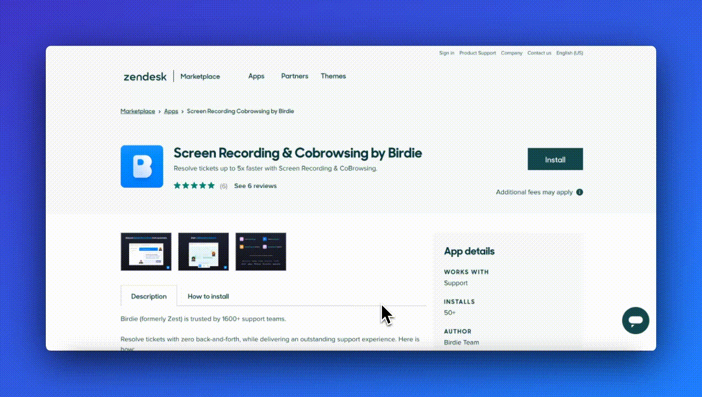
Task: Open the third app screenshot thumbnail
Action: pyautogui.click(x=260, y=251)
